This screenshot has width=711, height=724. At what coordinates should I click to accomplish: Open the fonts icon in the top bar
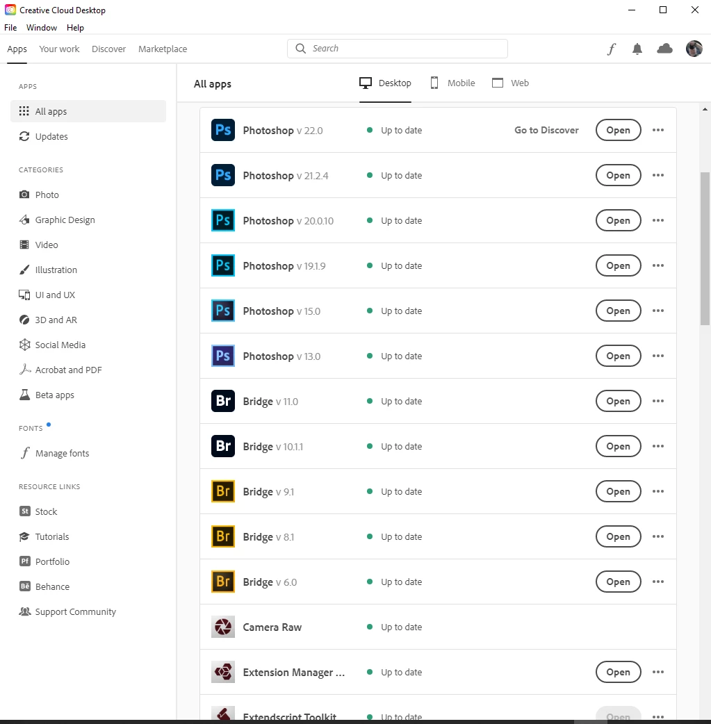point(611,49)
